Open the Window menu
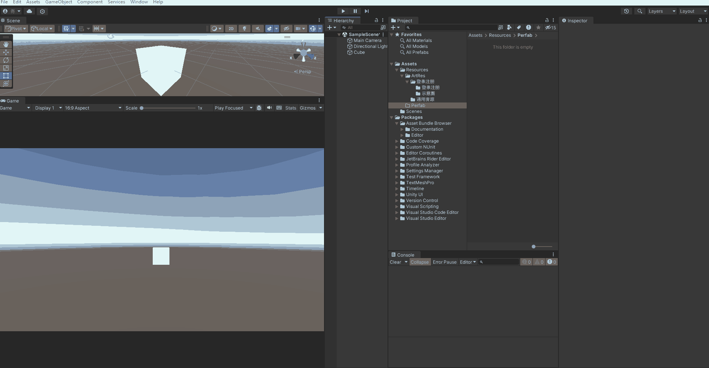The image size is (709, 368). [x=139, y=2]
